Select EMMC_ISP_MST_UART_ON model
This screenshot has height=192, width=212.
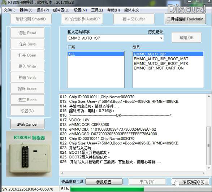click(159, 68)
